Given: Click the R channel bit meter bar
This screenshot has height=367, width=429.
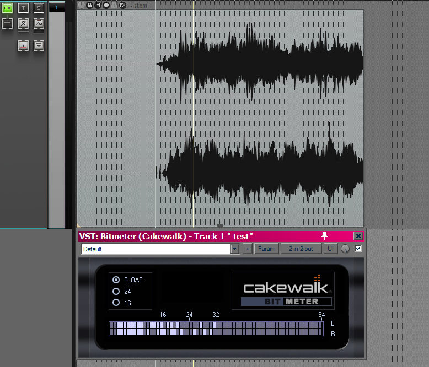Looking at the screenshot, I should point(216,332).
